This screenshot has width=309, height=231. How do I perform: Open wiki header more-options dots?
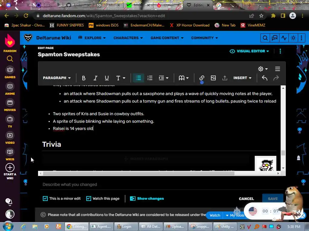coord(301,38)
